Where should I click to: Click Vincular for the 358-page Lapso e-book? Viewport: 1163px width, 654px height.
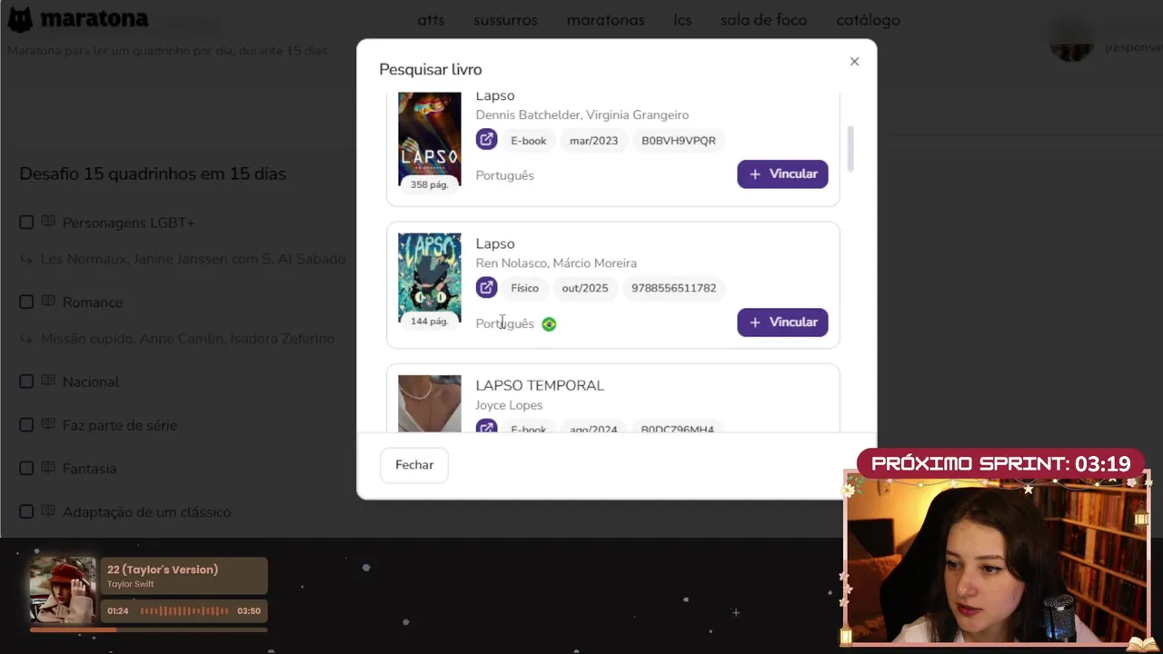click(782, 173)
